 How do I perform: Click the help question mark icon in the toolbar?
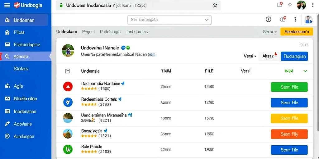point(295,20)
